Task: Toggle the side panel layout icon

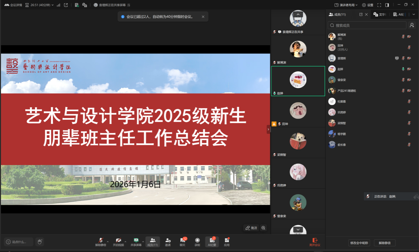Action: tap(387, 5)
